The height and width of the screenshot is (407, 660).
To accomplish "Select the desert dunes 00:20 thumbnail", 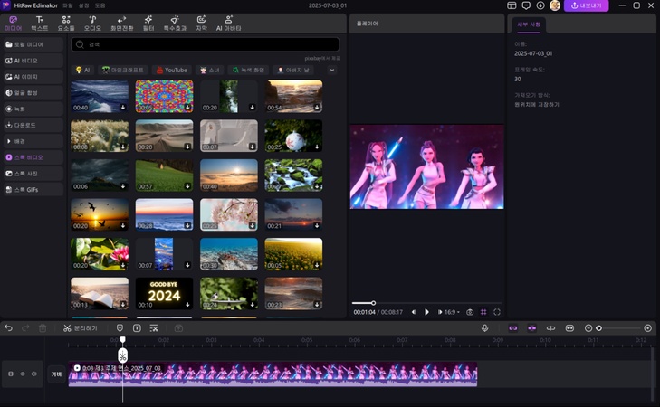I will (164, 136).
